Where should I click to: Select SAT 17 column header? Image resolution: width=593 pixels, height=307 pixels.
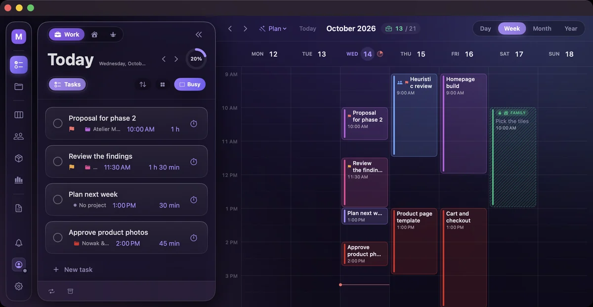(511, 54)
